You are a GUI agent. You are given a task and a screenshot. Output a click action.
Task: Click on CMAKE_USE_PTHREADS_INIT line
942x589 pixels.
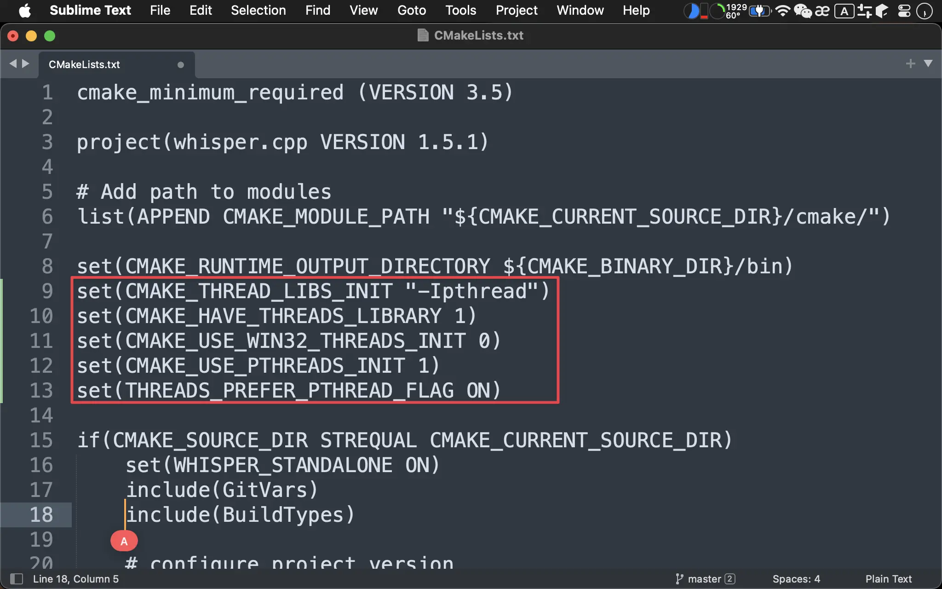(x=258, y=366)
